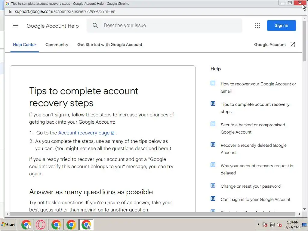Image resolution: width=308 pixels, height=231 pixels.
Task: Click article icon beside Why your account recovery
Action: [x=213, y=165]
